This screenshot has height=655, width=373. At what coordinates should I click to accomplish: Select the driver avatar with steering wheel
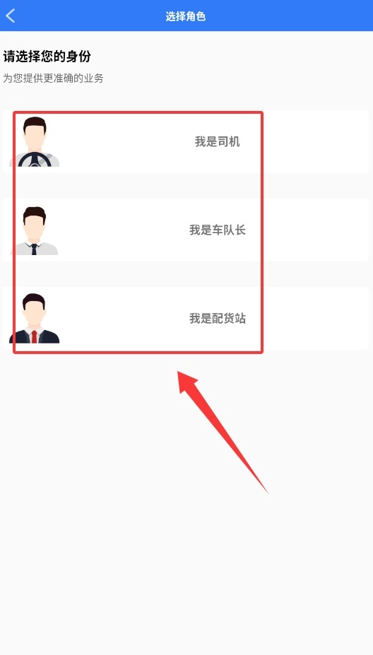coord(34,141)
